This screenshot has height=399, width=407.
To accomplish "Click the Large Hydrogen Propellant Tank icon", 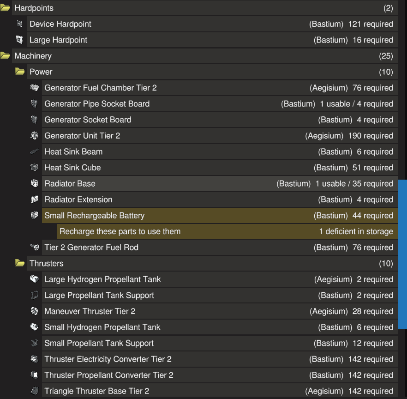I will point(34,279).
